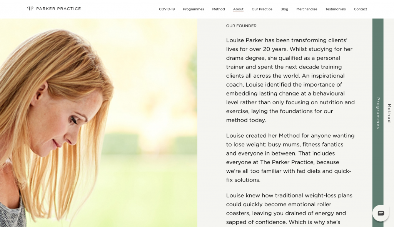
Task: Open the Merchandise page
Action: 307,9
